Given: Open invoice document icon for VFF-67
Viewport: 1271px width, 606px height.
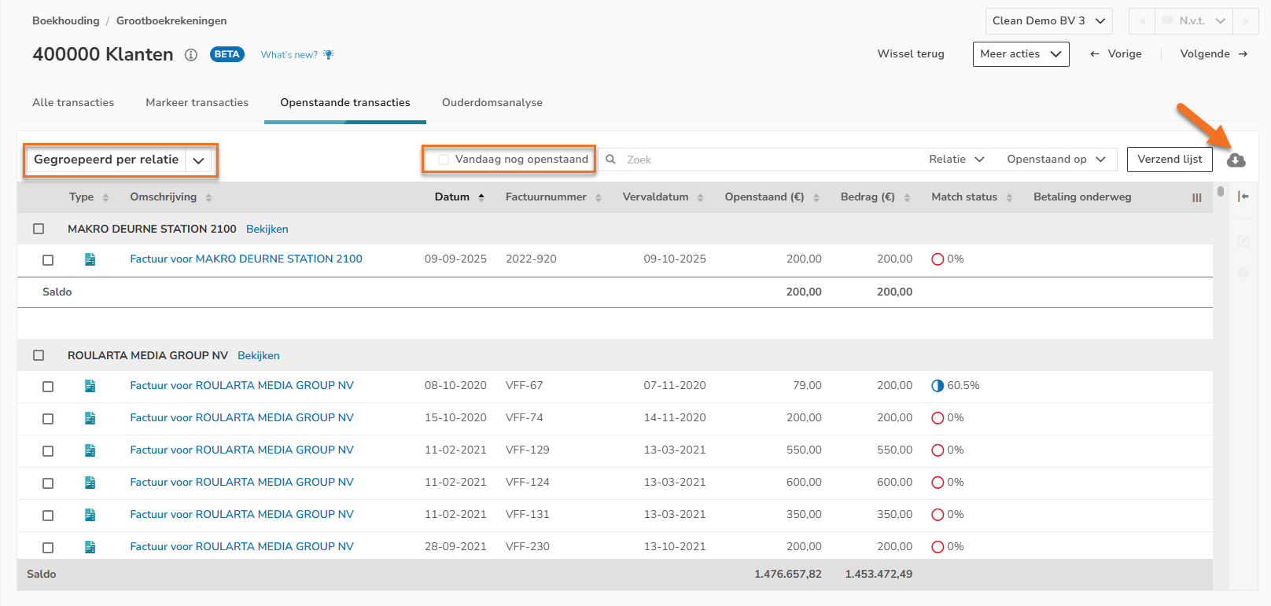Looking at the screenshot, I should point(90,386).
